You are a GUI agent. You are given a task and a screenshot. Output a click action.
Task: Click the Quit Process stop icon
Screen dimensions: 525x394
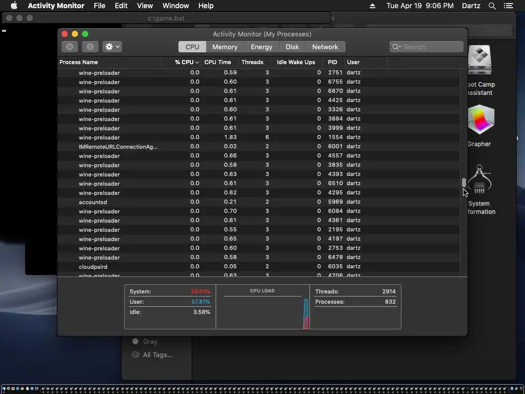point(70,47)
